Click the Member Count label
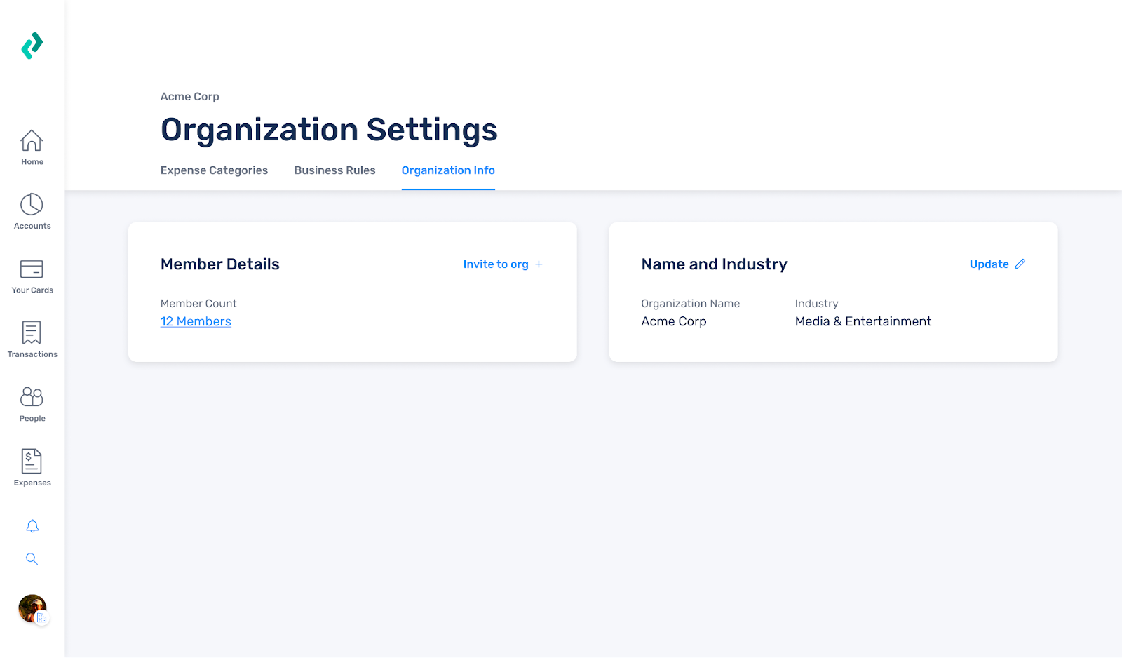 198,304
